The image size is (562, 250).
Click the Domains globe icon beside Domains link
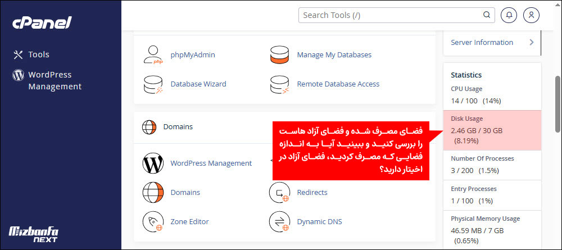[x=153, y=193]
